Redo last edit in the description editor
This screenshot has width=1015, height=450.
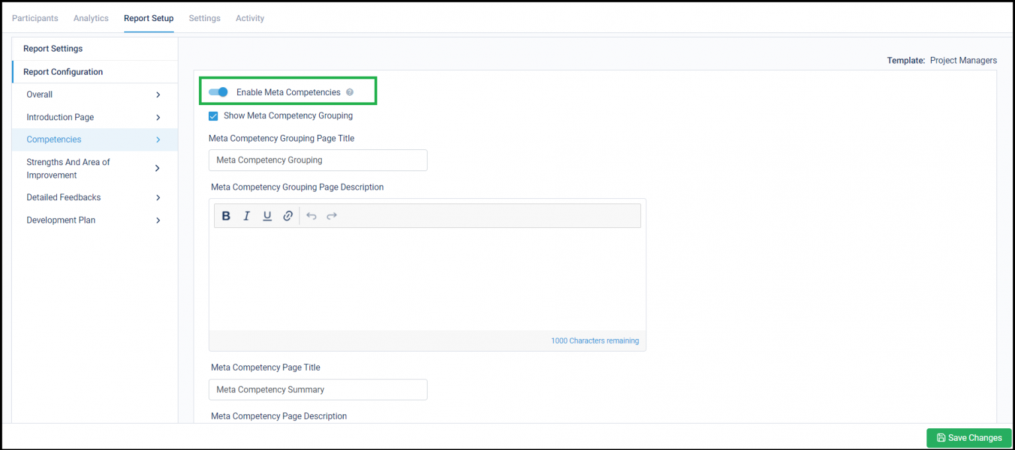pyautogui.click(x=331, y=215)
